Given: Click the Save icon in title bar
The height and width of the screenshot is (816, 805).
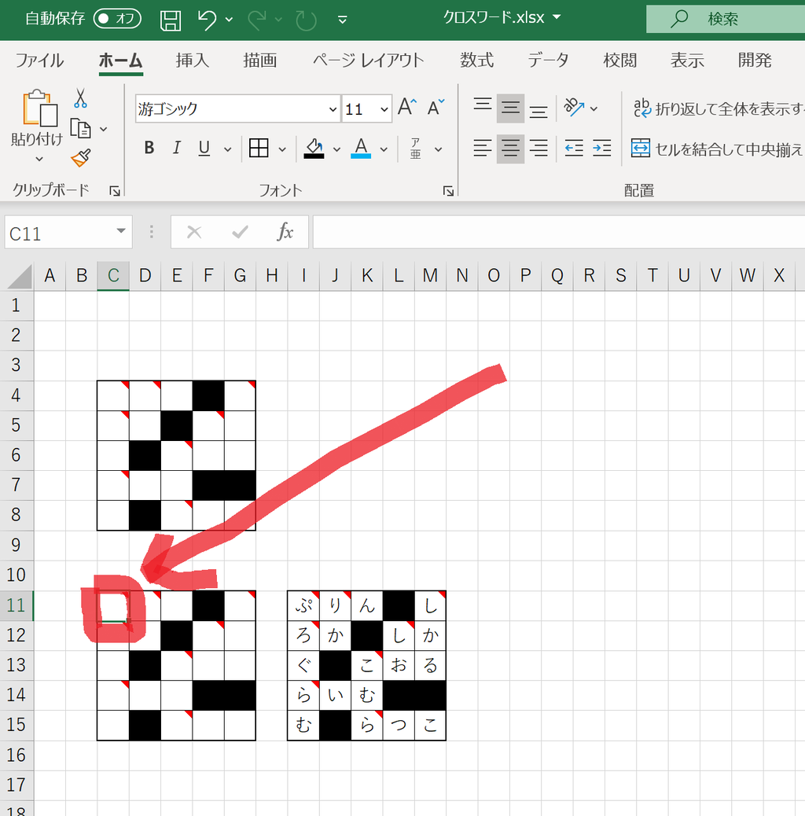Looking at the screenshot, I should click(x=170, y=20).
